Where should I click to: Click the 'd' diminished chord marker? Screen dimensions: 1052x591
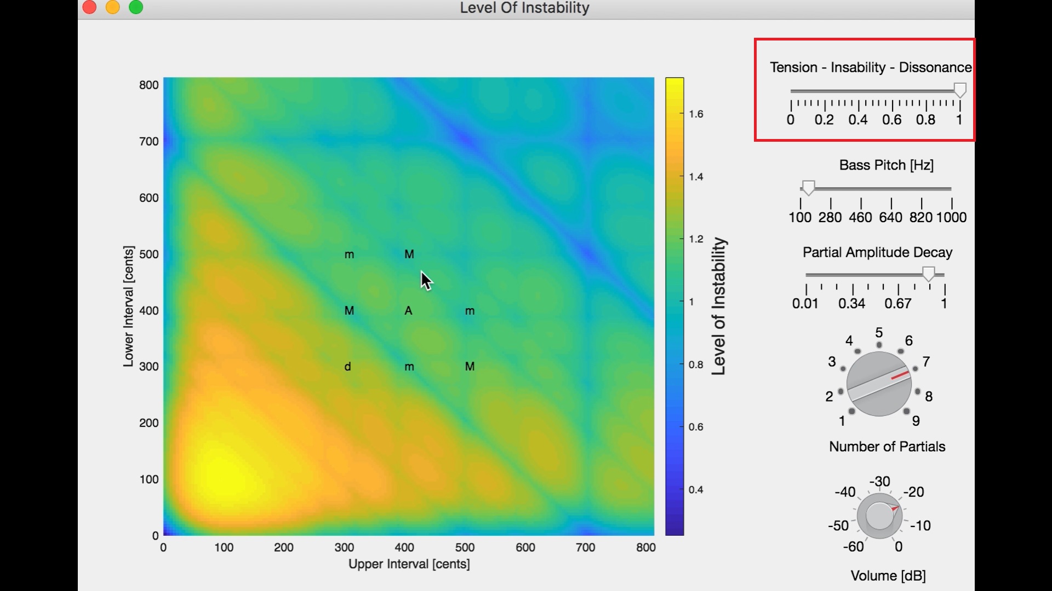pos(347,367)
